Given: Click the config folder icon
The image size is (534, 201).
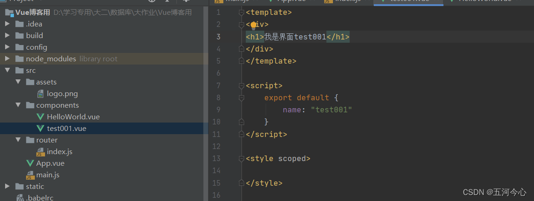Looking at the screenshot, I should [x=20, y=47].
